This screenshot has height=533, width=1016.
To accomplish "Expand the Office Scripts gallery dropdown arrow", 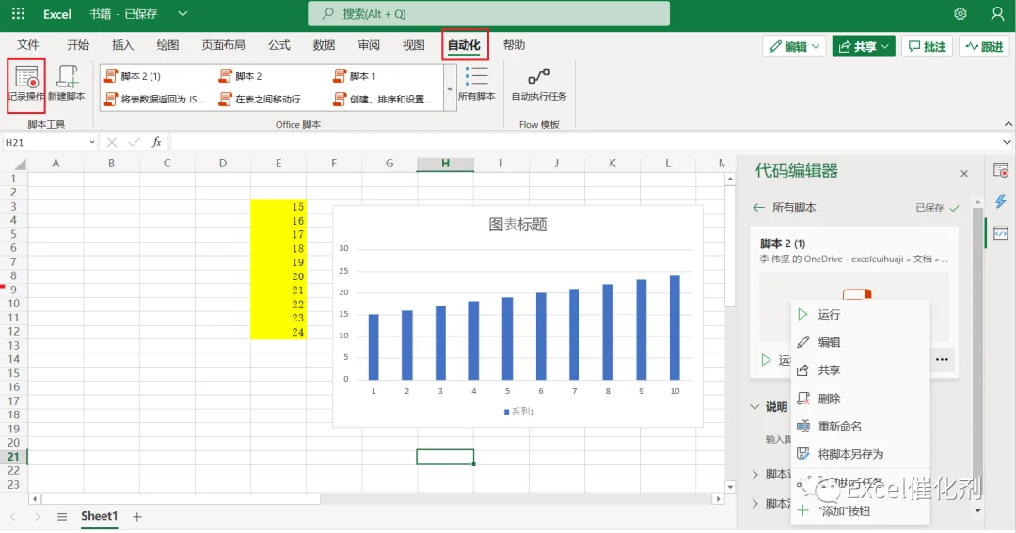I will 450,88.
